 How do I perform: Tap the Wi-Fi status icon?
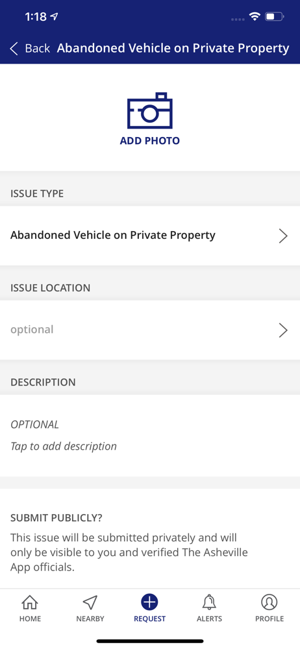click(255, 17)
